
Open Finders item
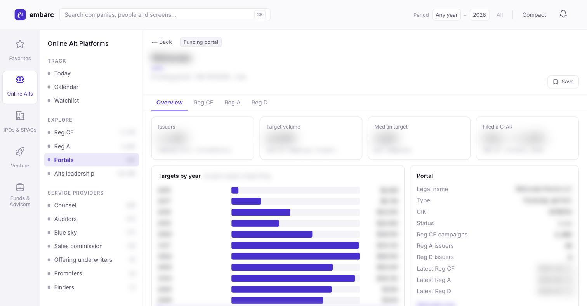click(91, 287)
